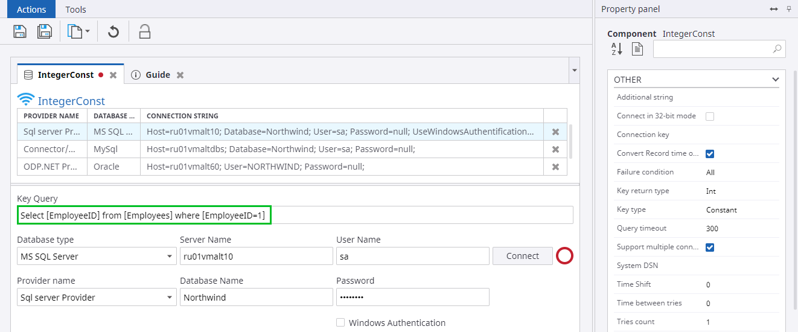Click the document icon beside A-Z sort
Viewport: 798px width, 332px height.
[x=637, y=49]
